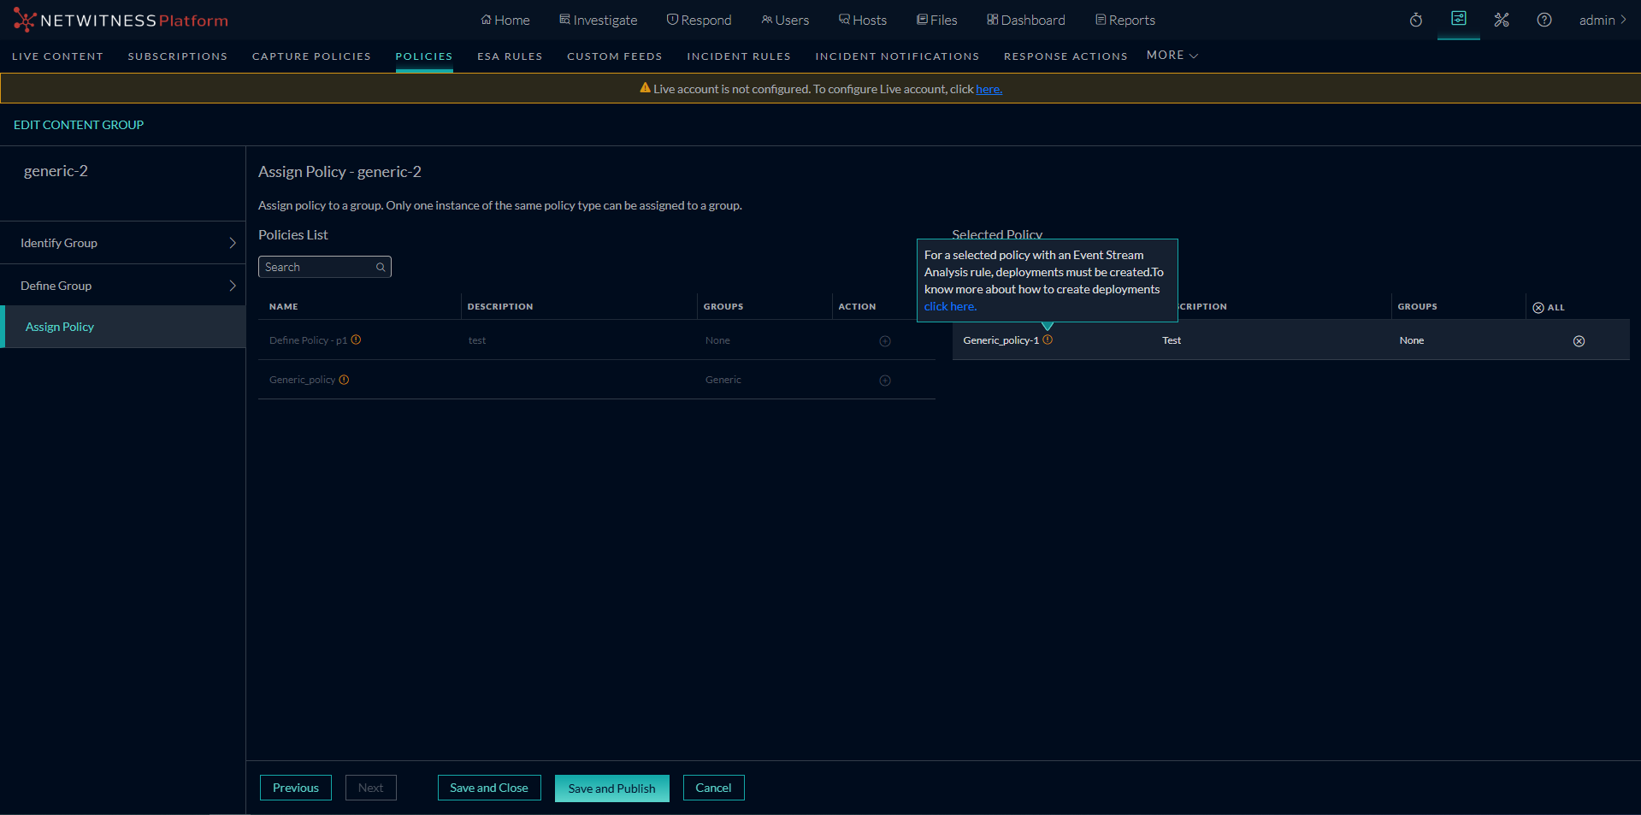The height and width of the screenshot is (815, 1641).
Task: Add Define Policy - p1 with plus icon
Action: (885, 341)
